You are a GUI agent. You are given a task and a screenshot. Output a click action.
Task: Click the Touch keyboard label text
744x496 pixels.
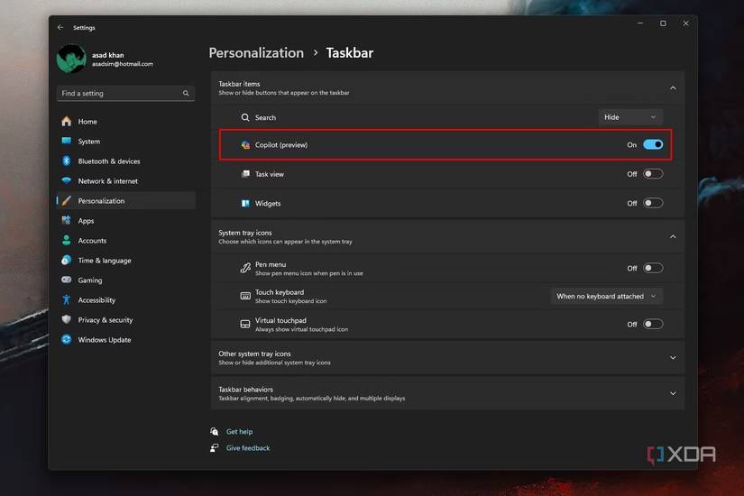[x=280, y=292]
